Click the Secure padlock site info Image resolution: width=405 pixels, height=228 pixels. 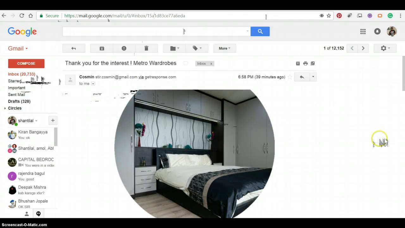[49, 16]
